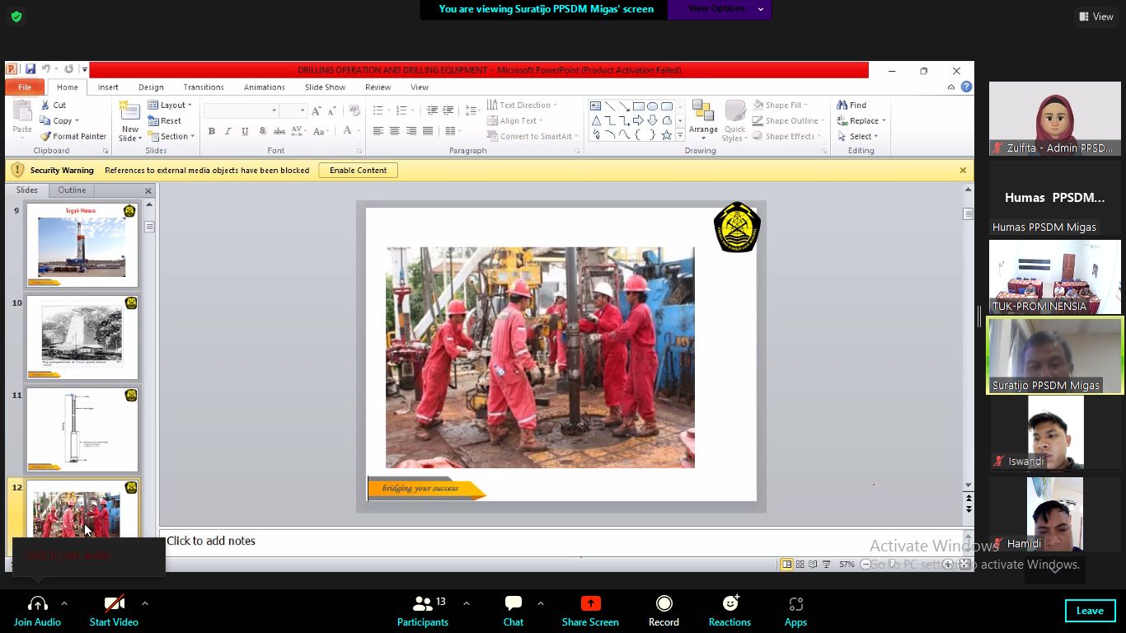Image resolution: width=1126 pixels, height=633 pixels.
Task: Switch to the Outline pane tab
Action: [72, 190]
